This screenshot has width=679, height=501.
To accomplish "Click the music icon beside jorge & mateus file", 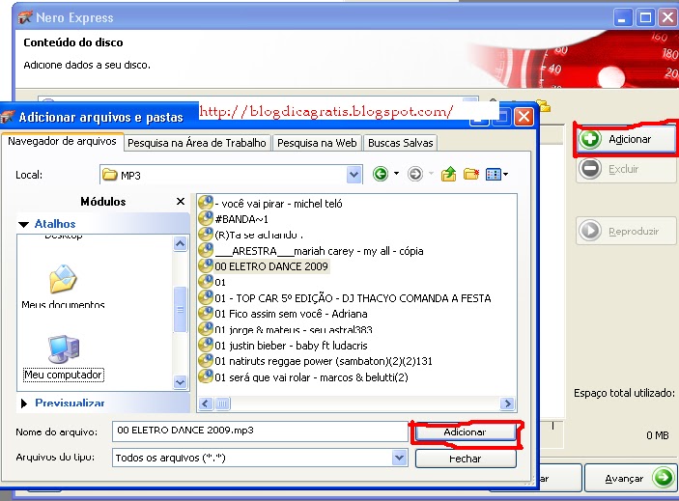I will click(x=206, y=329).
